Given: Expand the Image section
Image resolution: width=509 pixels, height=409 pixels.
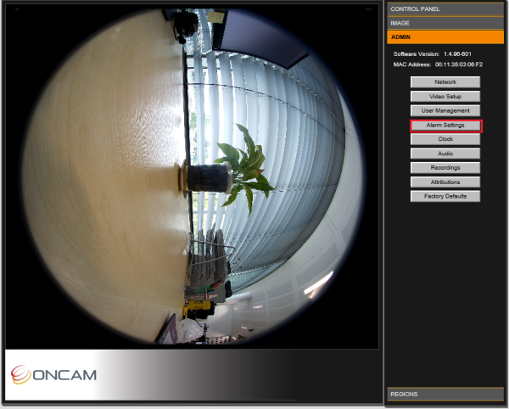Looking at the screenshot, I should [445, 23].
